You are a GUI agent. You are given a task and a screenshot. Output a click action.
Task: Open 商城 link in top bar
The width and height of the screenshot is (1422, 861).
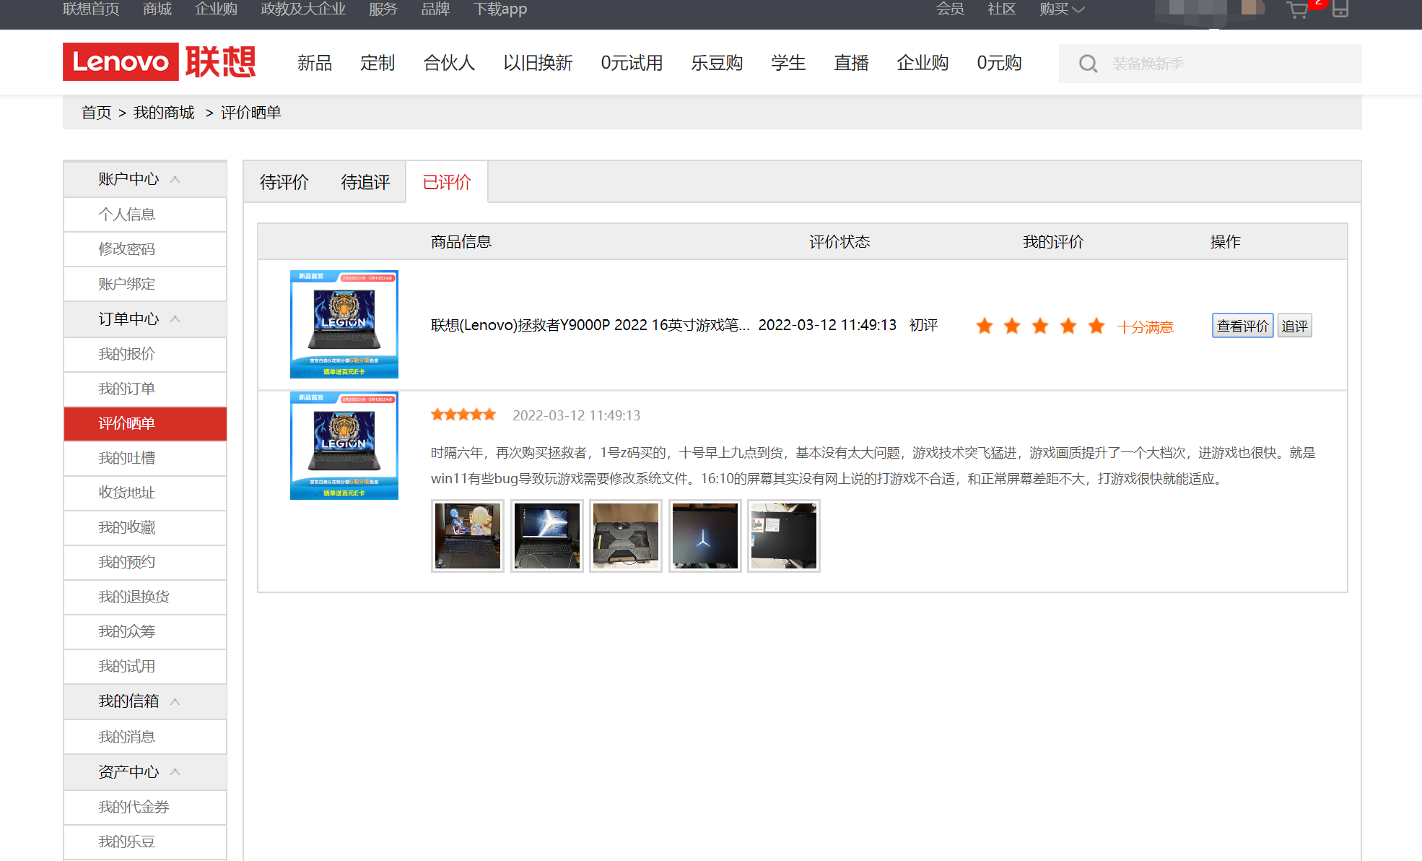pyautogui.click(x=157, y=9)
